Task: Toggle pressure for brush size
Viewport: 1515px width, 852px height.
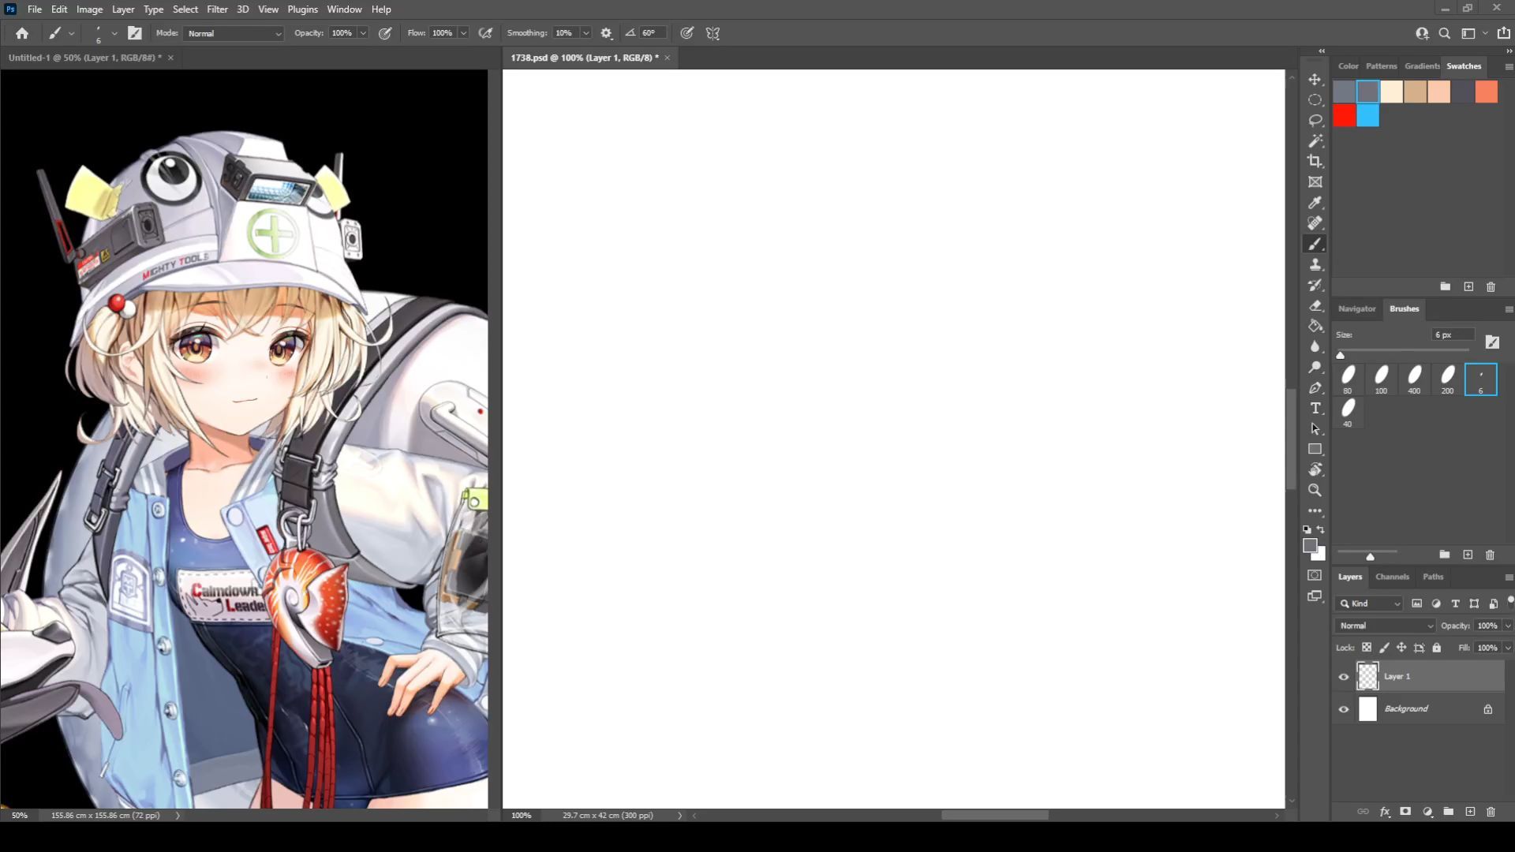Action: (x=687, y=33)
